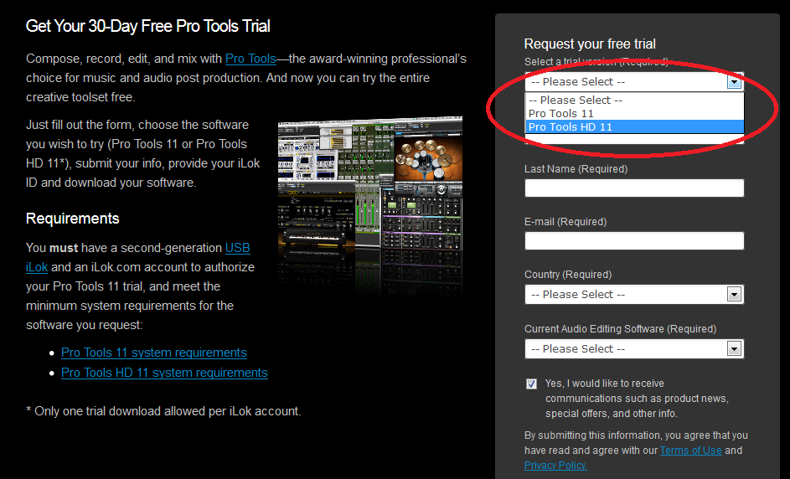
Task: Open the trial version dropdown arrow
Action: (734, 81)
